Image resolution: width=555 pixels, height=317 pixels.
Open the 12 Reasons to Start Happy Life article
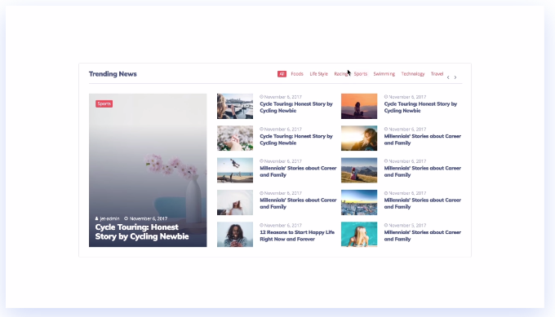(x=297, y=236)
